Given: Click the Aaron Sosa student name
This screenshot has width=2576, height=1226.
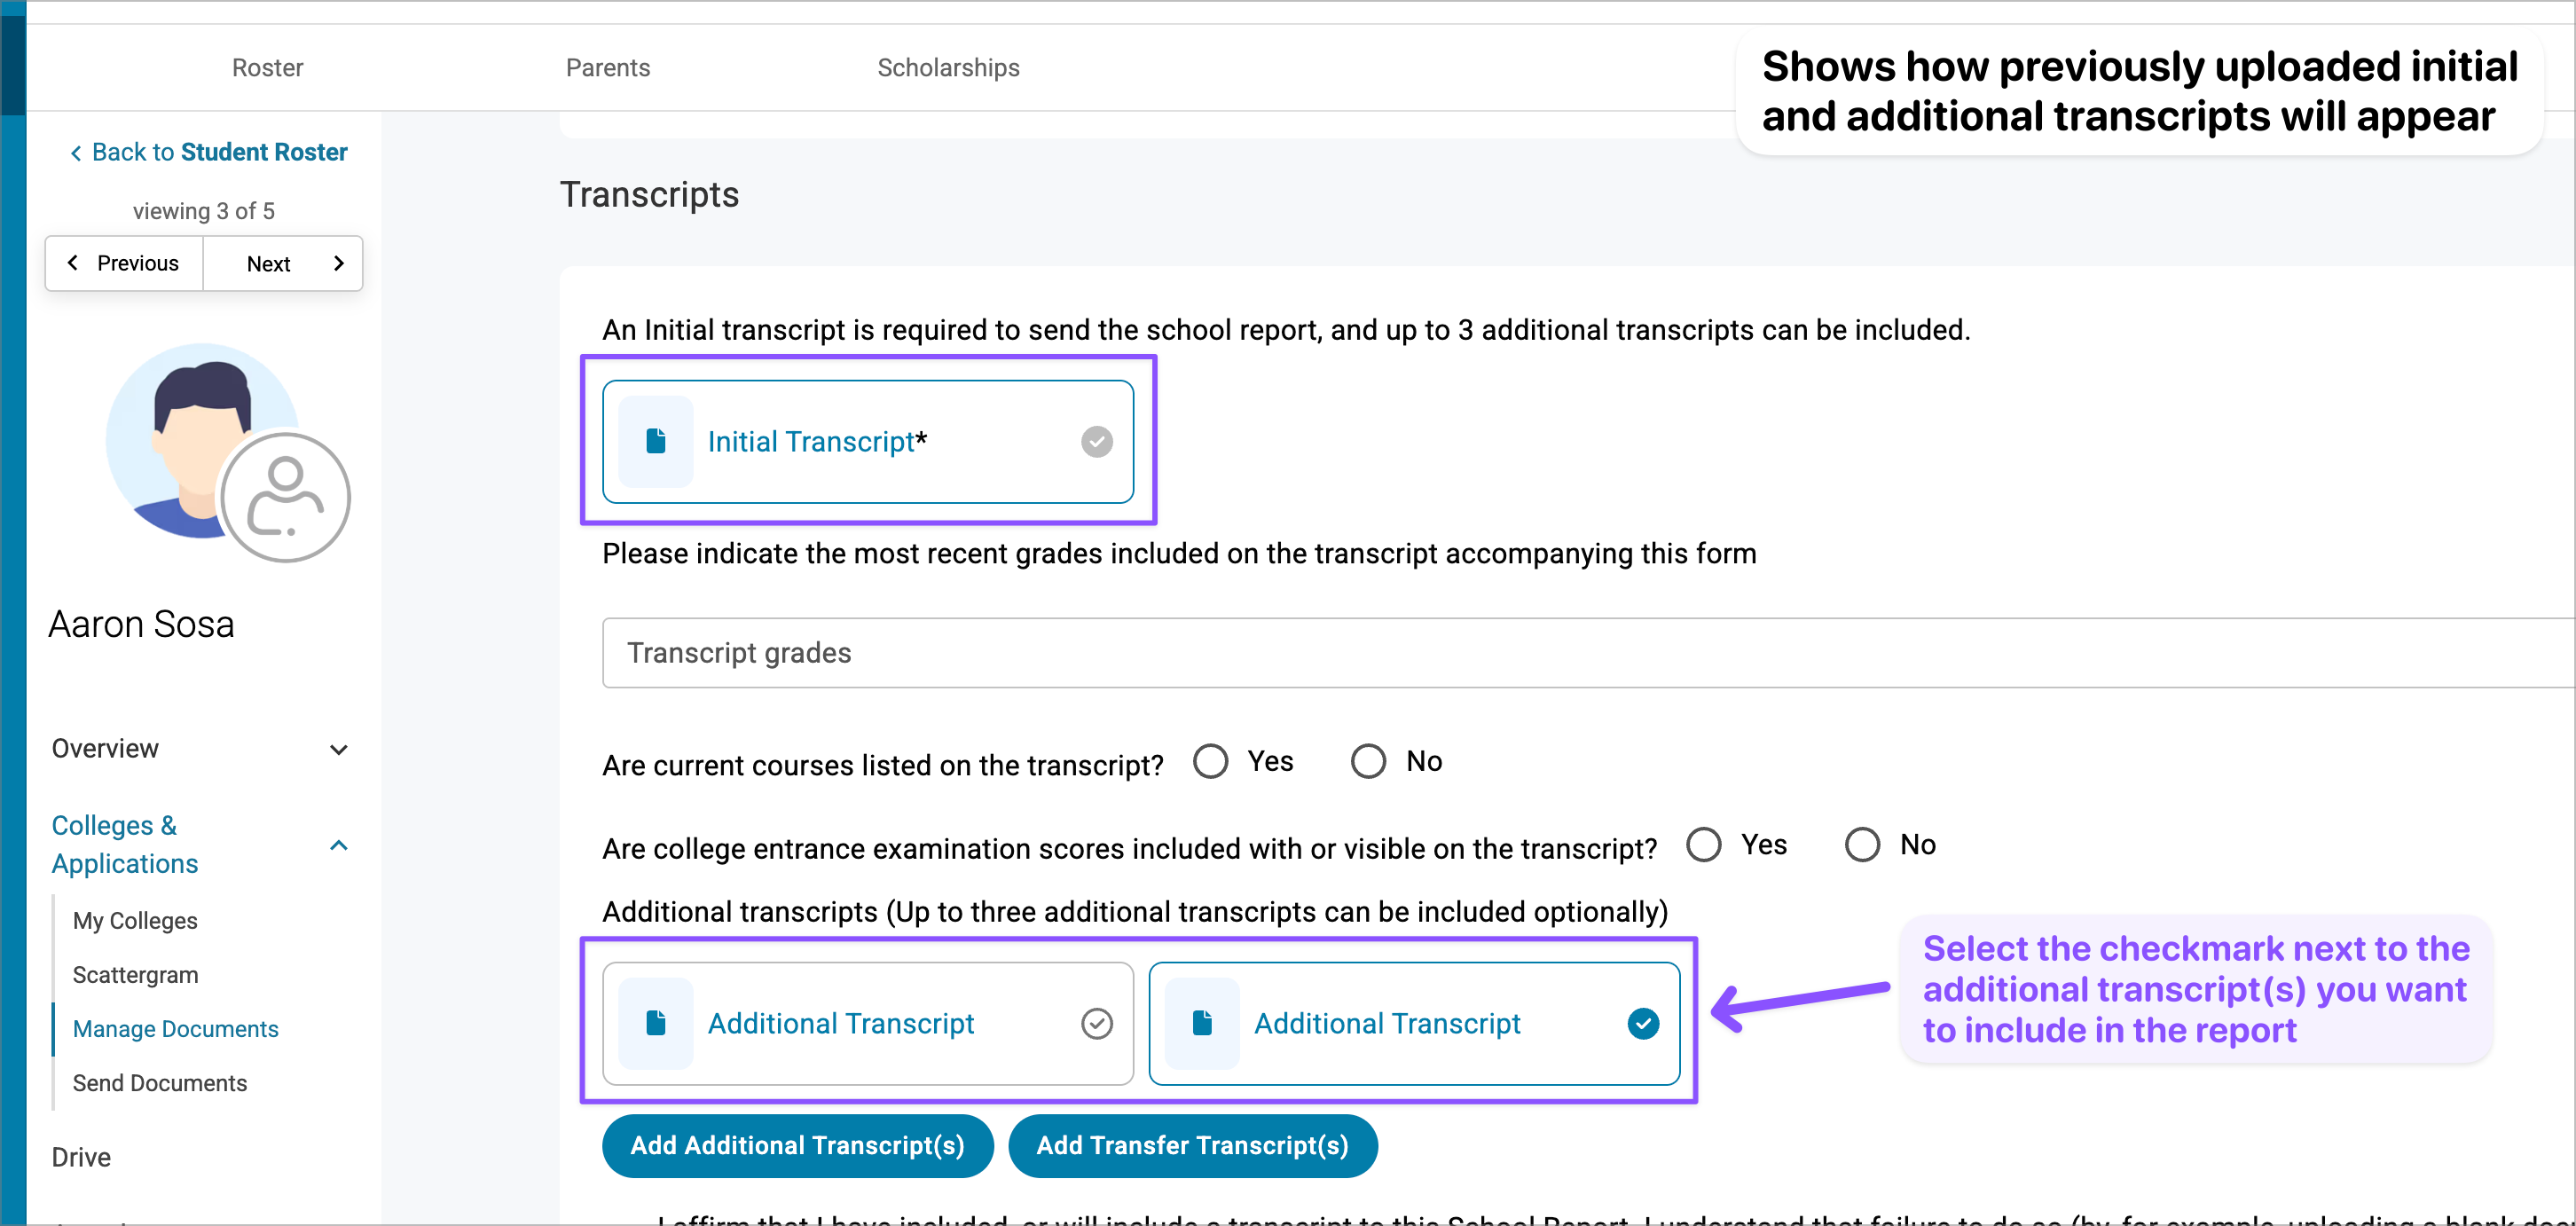Looking at the screenshot, I should coord(141,623).
